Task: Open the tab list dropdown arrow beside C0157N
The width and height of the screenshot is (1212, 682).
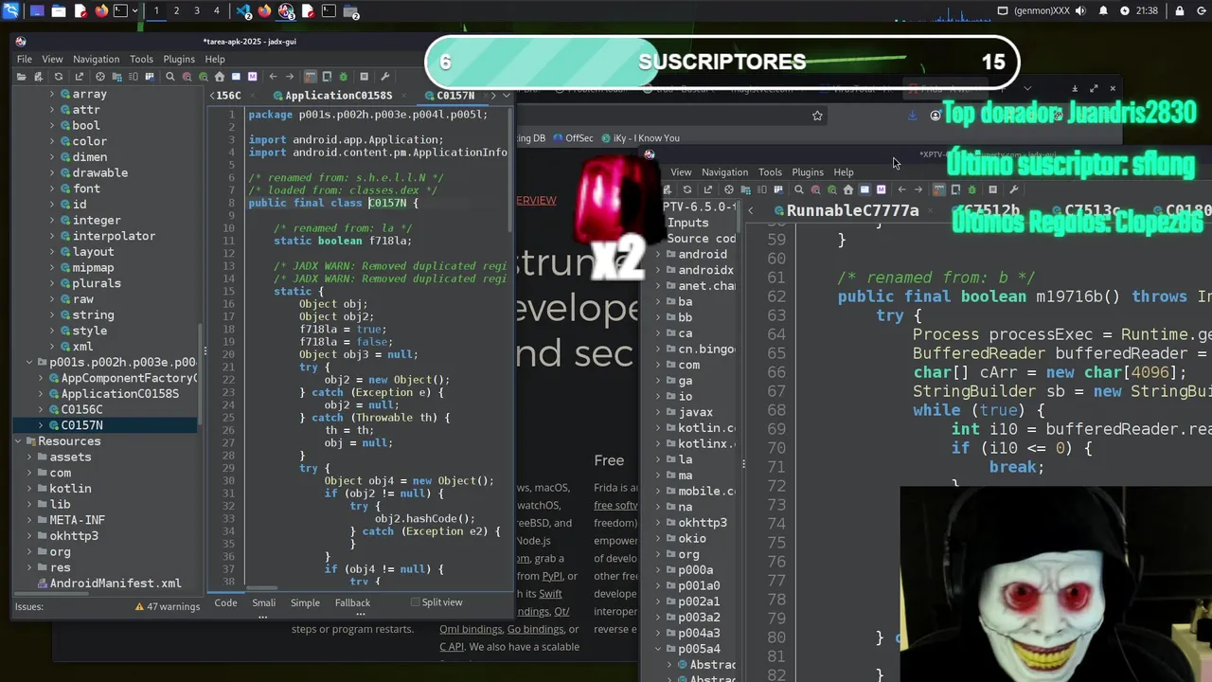Action: 507,96
